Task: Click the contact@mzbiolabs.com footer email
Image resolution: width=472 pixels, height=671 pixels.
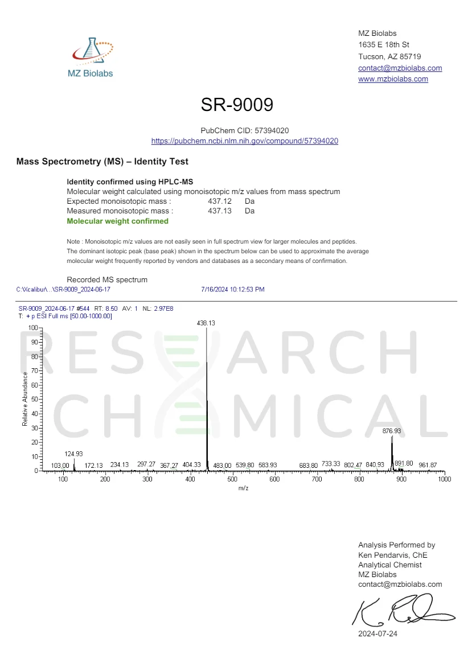Action: click(x=400, y=584)
